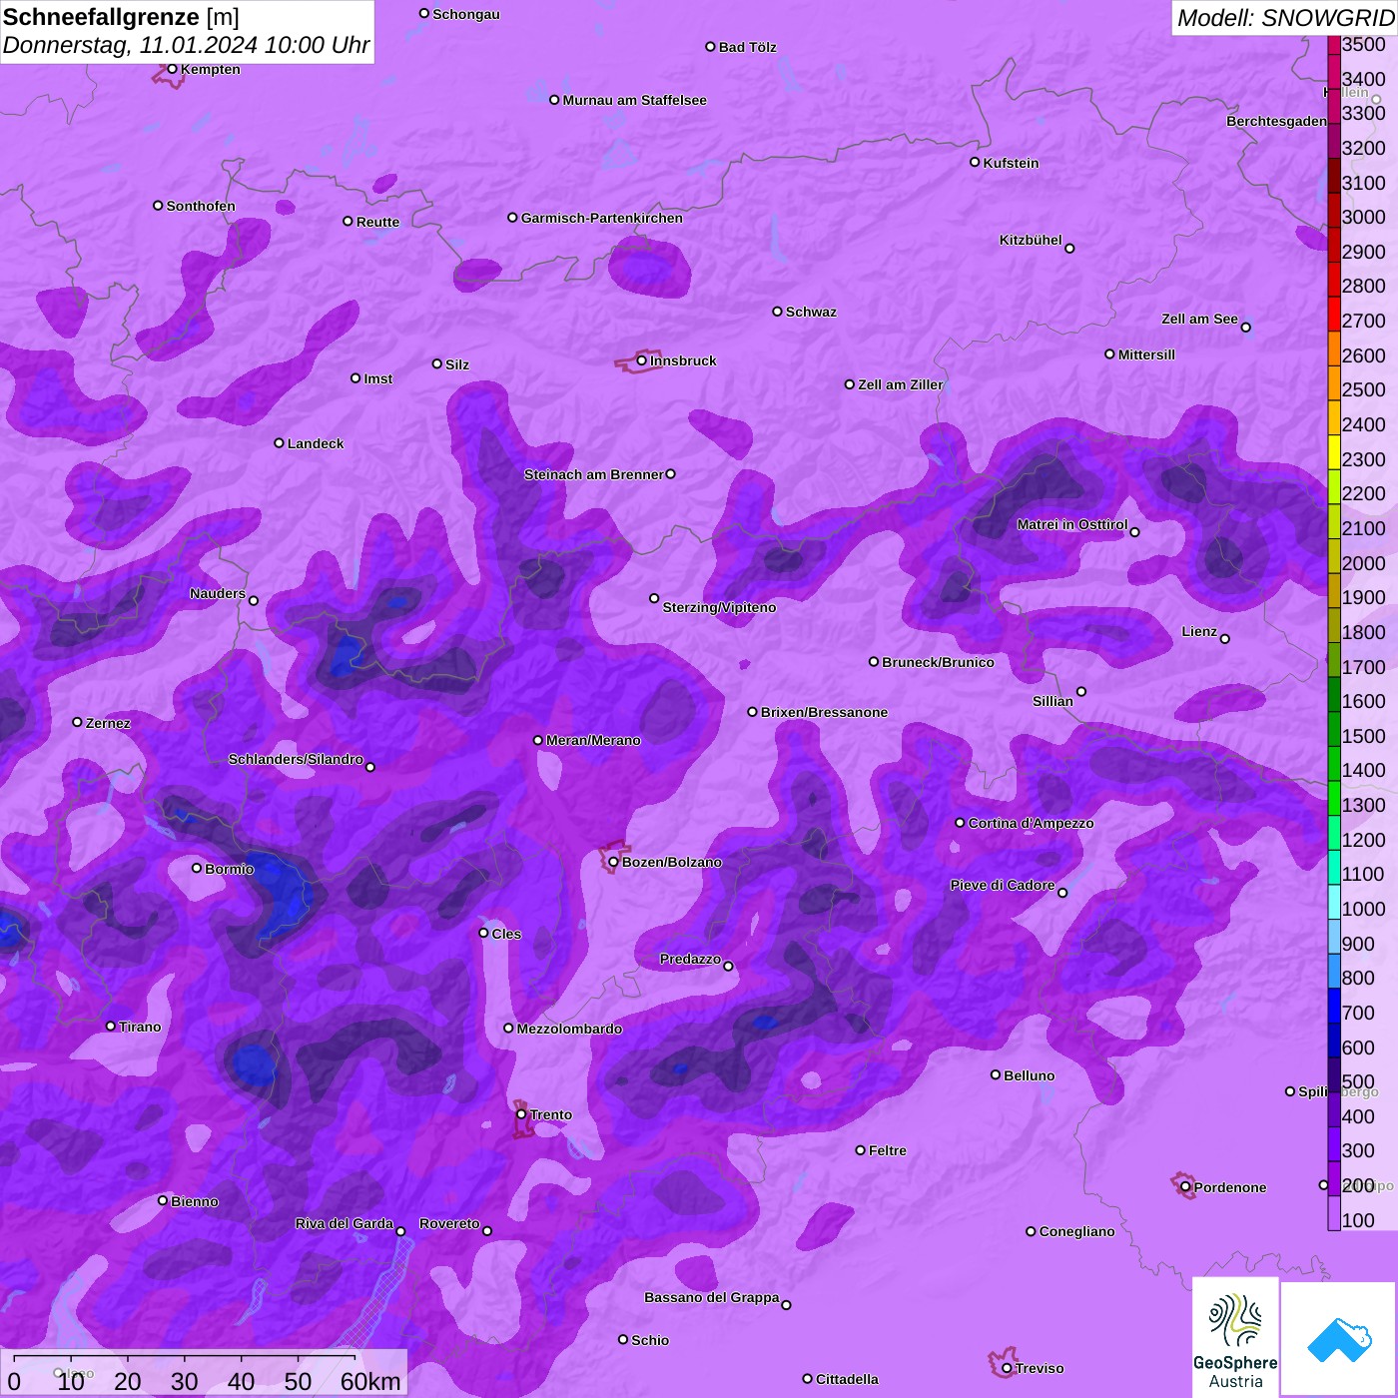Click the 700 m blue legend swatch
The width and height of the screenshot is (1398, 1398).
(x=1333, y=1006)
